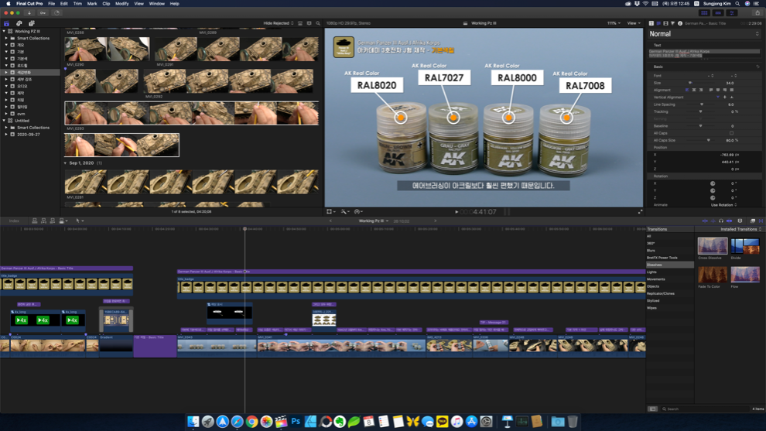Toggle the browser show/hide button
The height and width of the screenshot is (431, 766).
(704, 12)
